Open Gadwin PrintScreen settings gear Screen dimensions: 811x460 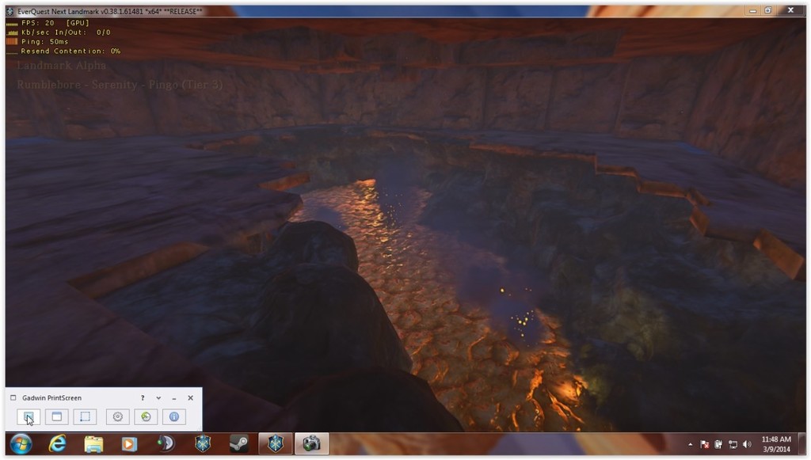click(117, 416)
